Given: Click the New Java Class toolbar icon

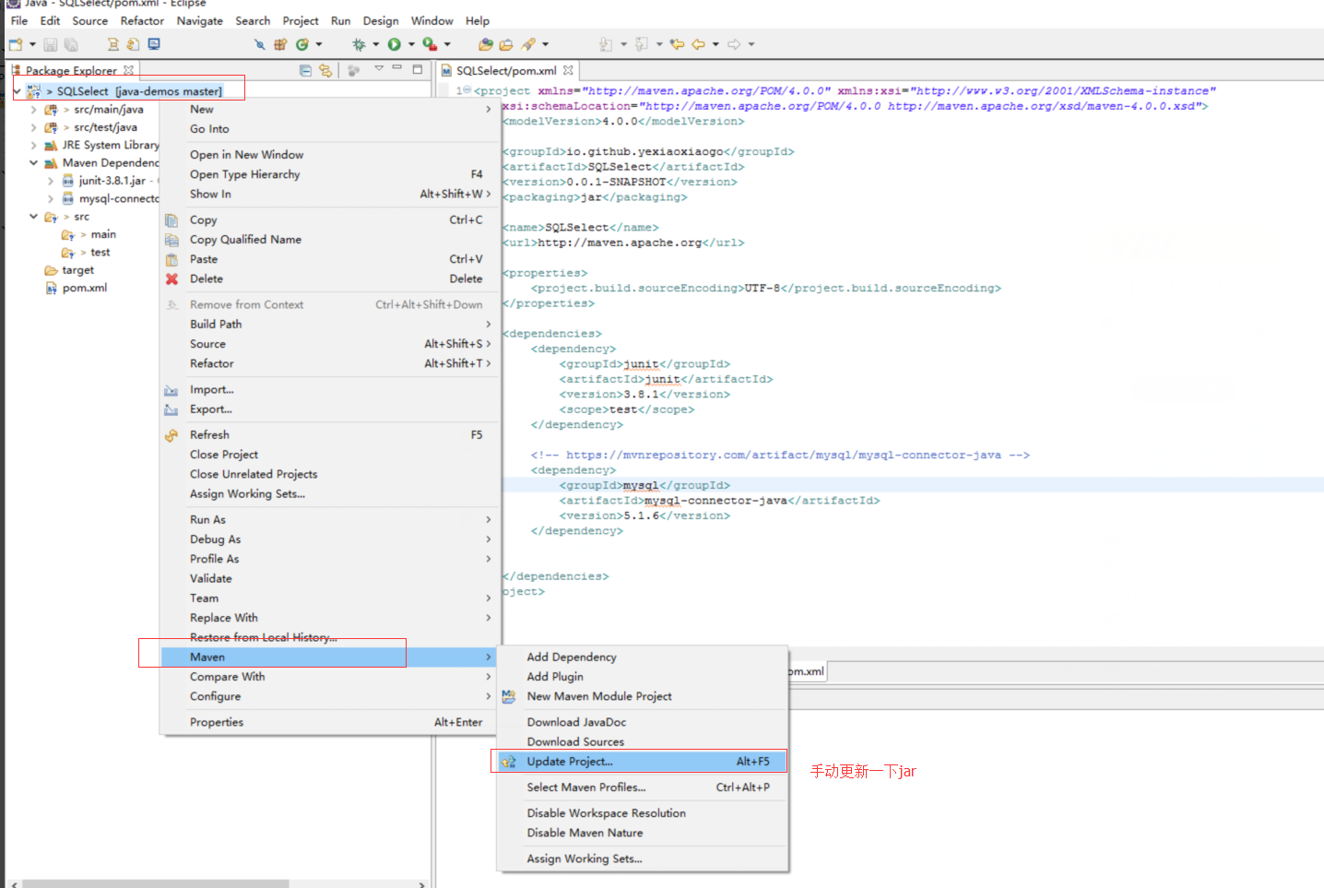Looking at the screenshot, I should pyautogui.click(x=301, y=44).
